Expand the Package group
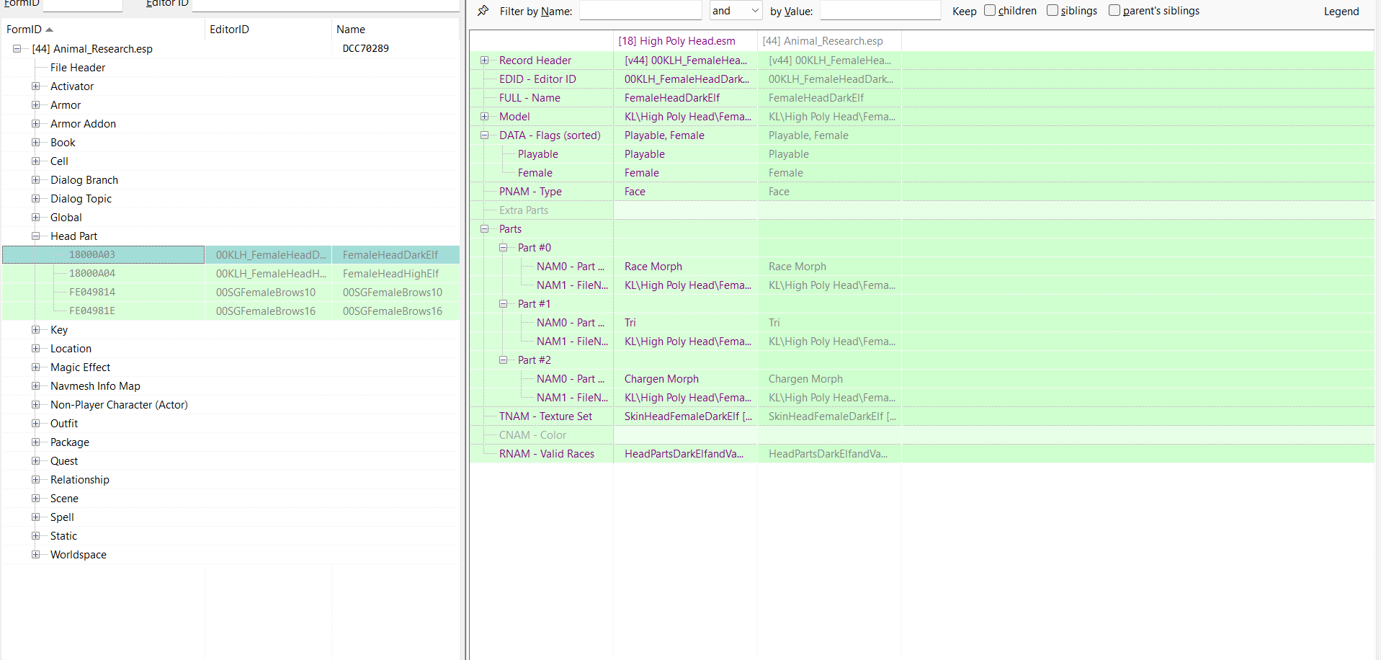 (35, 442)
